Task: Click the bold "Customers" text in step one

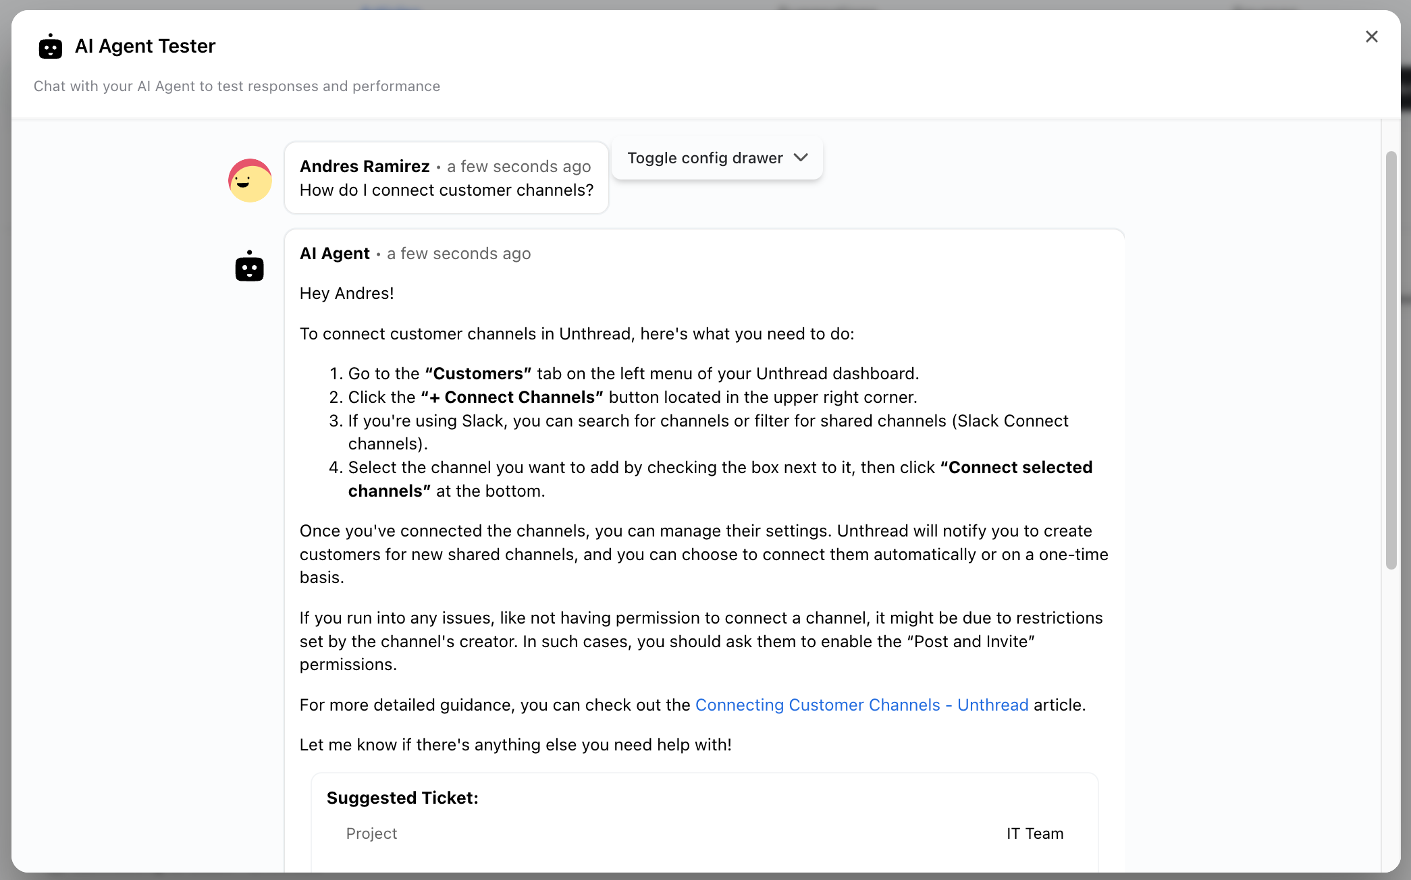Action: coord(478,374)
